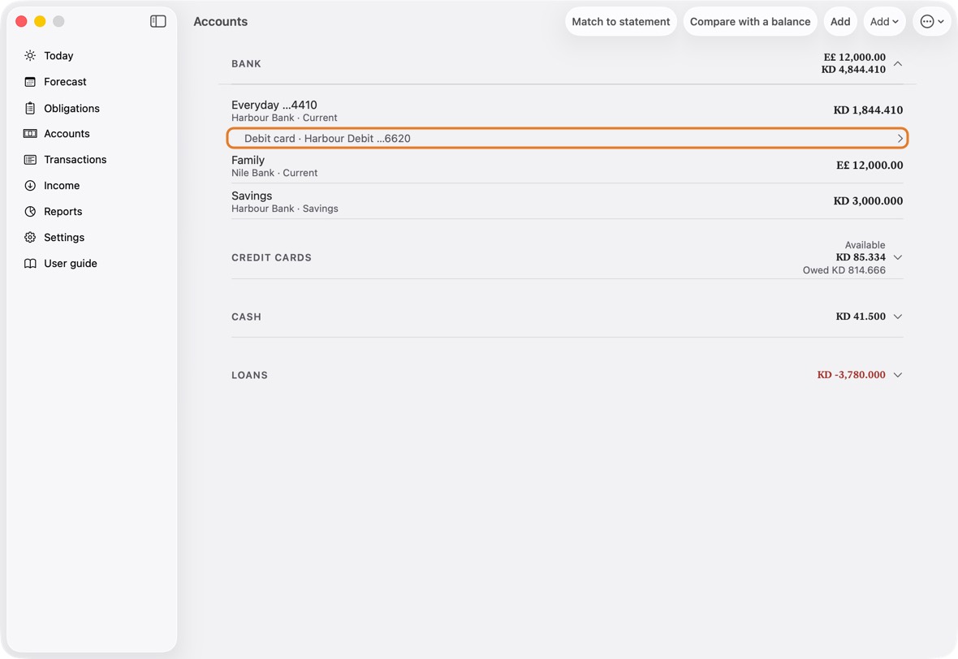Click the plain Add button
Viewport: 958px width, 659px height.
[x=840, y=21]
